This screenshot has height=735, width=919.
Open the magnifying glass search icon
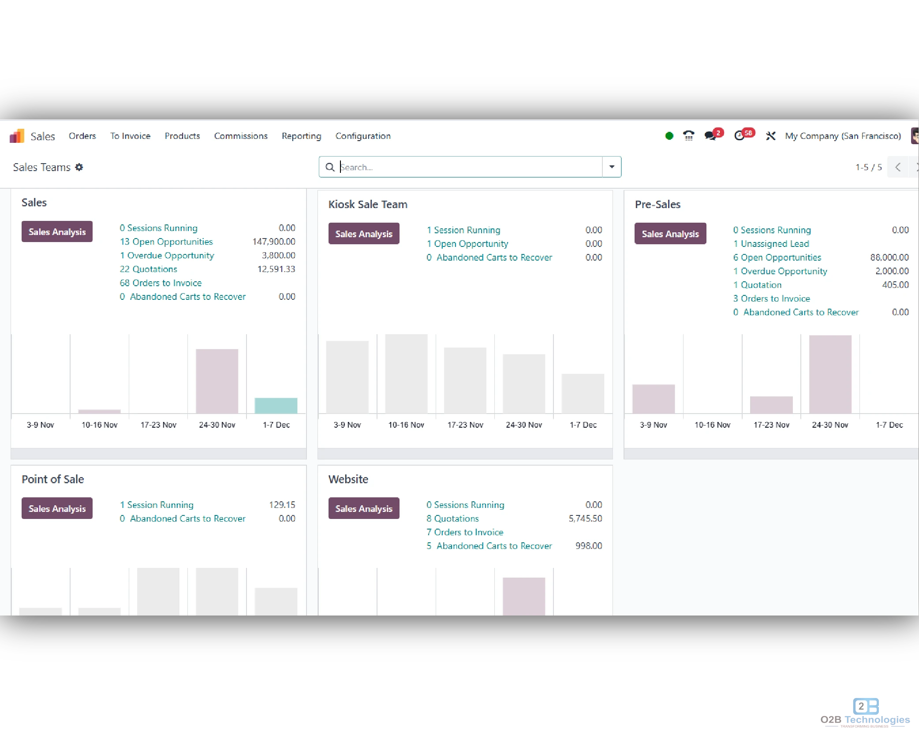330,167
